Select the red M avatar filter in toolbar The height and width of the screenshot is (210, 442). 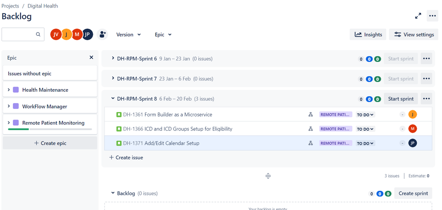point(77,34)
